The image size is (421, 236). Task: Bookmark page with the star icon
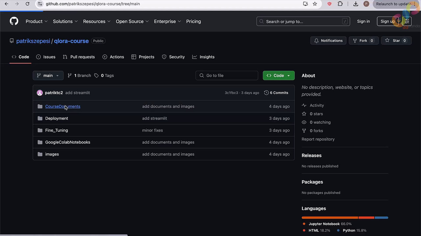click(x=315, y=4)
